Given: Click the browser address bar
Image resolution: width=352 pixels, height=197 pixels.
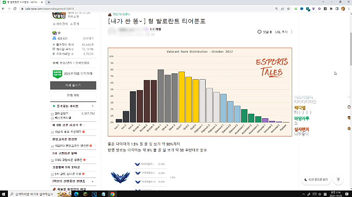Looking at the screenshot, I should 148,9.
